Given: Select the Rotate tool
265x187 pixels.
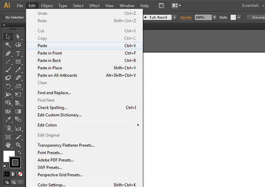Looking at the screenshot, I should [8, 86].
